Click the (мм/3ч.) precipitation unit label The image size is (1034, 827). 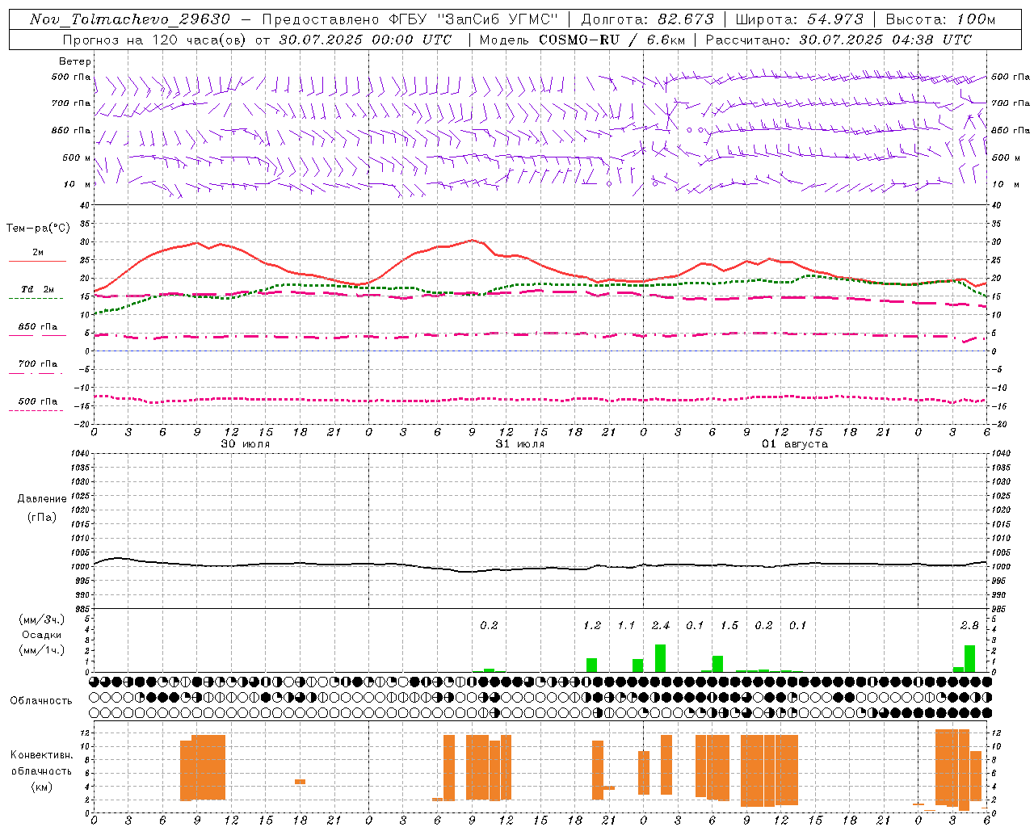(42, 620)
